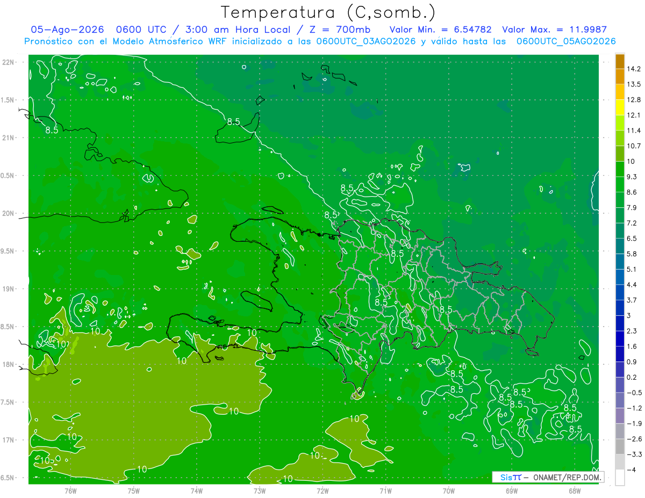This screenshot has width=645, height=498.
Task: Pick the yellow legend swatch between 12.1 and 12.8
Action: [620, 107]
